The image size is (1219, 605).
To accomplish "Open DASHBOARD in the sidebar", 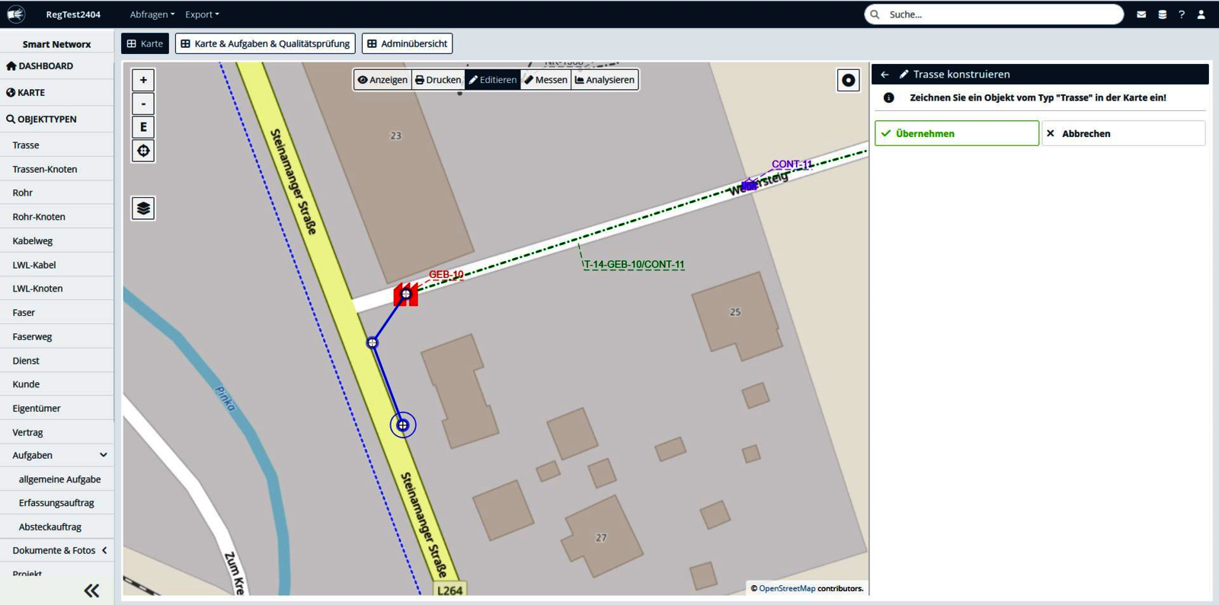I will click(57, 66).
